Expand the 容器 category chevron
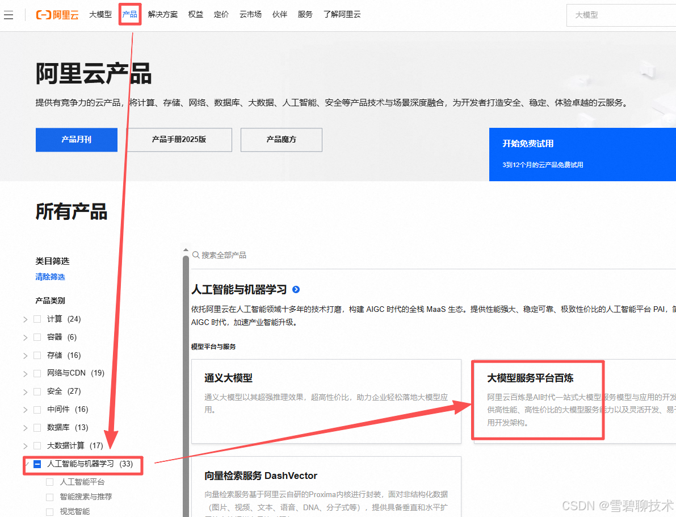 coord(25,337)
